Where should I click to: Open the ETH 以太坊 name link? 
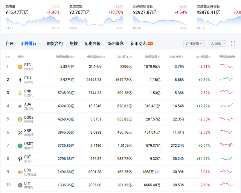(29, 80)
